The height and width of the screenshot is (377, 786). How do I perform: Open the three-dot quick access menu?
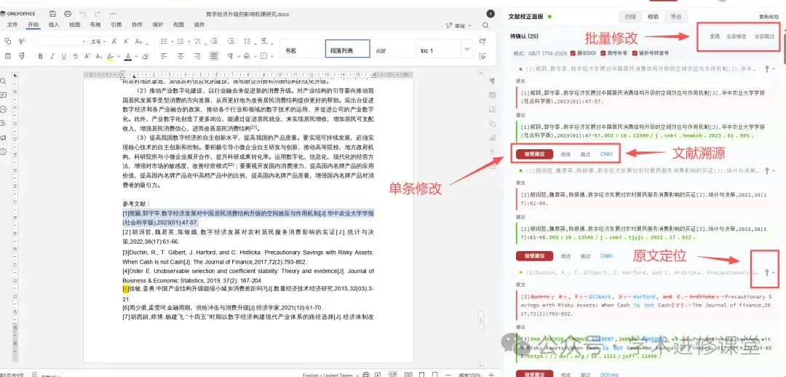pos(111,14)
